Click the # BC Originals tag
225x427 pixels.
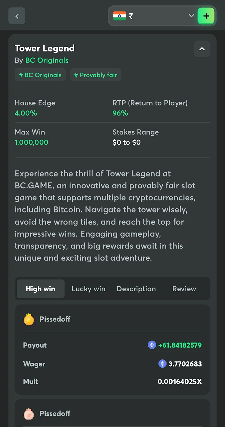tap(40, 75)
